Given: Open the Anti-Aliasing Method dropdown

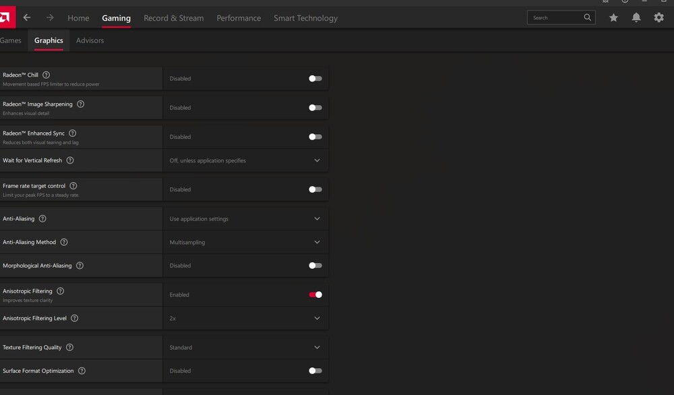Looking at the screenshot, I should click(x=317, y=242).
